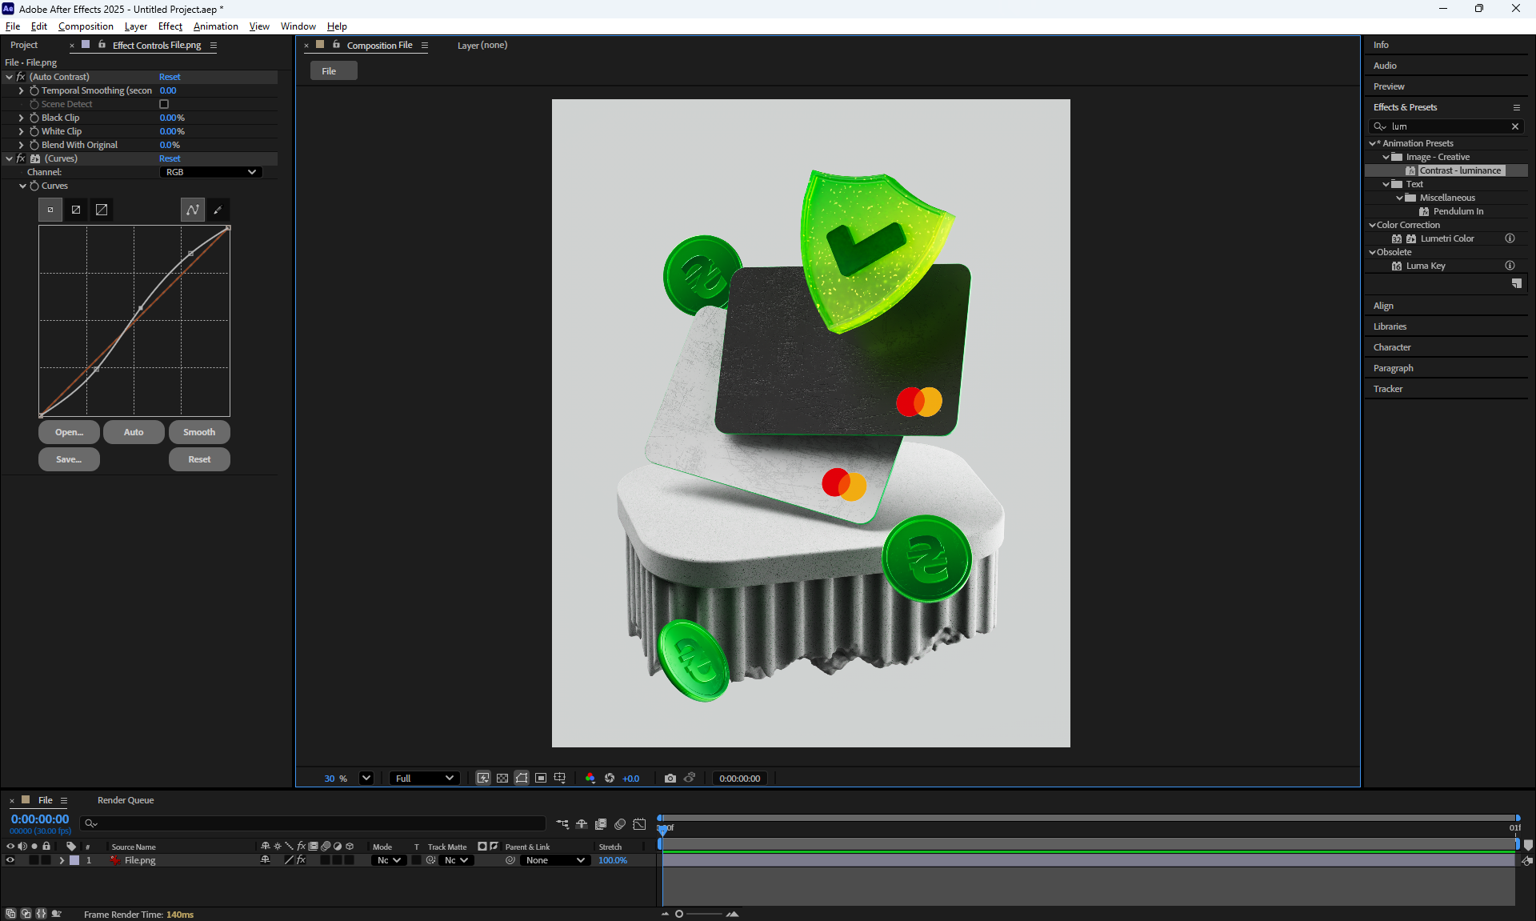1536x921 pixels.
Task: Hide the File.png layer with eye toggle
Action: [10, 860]
